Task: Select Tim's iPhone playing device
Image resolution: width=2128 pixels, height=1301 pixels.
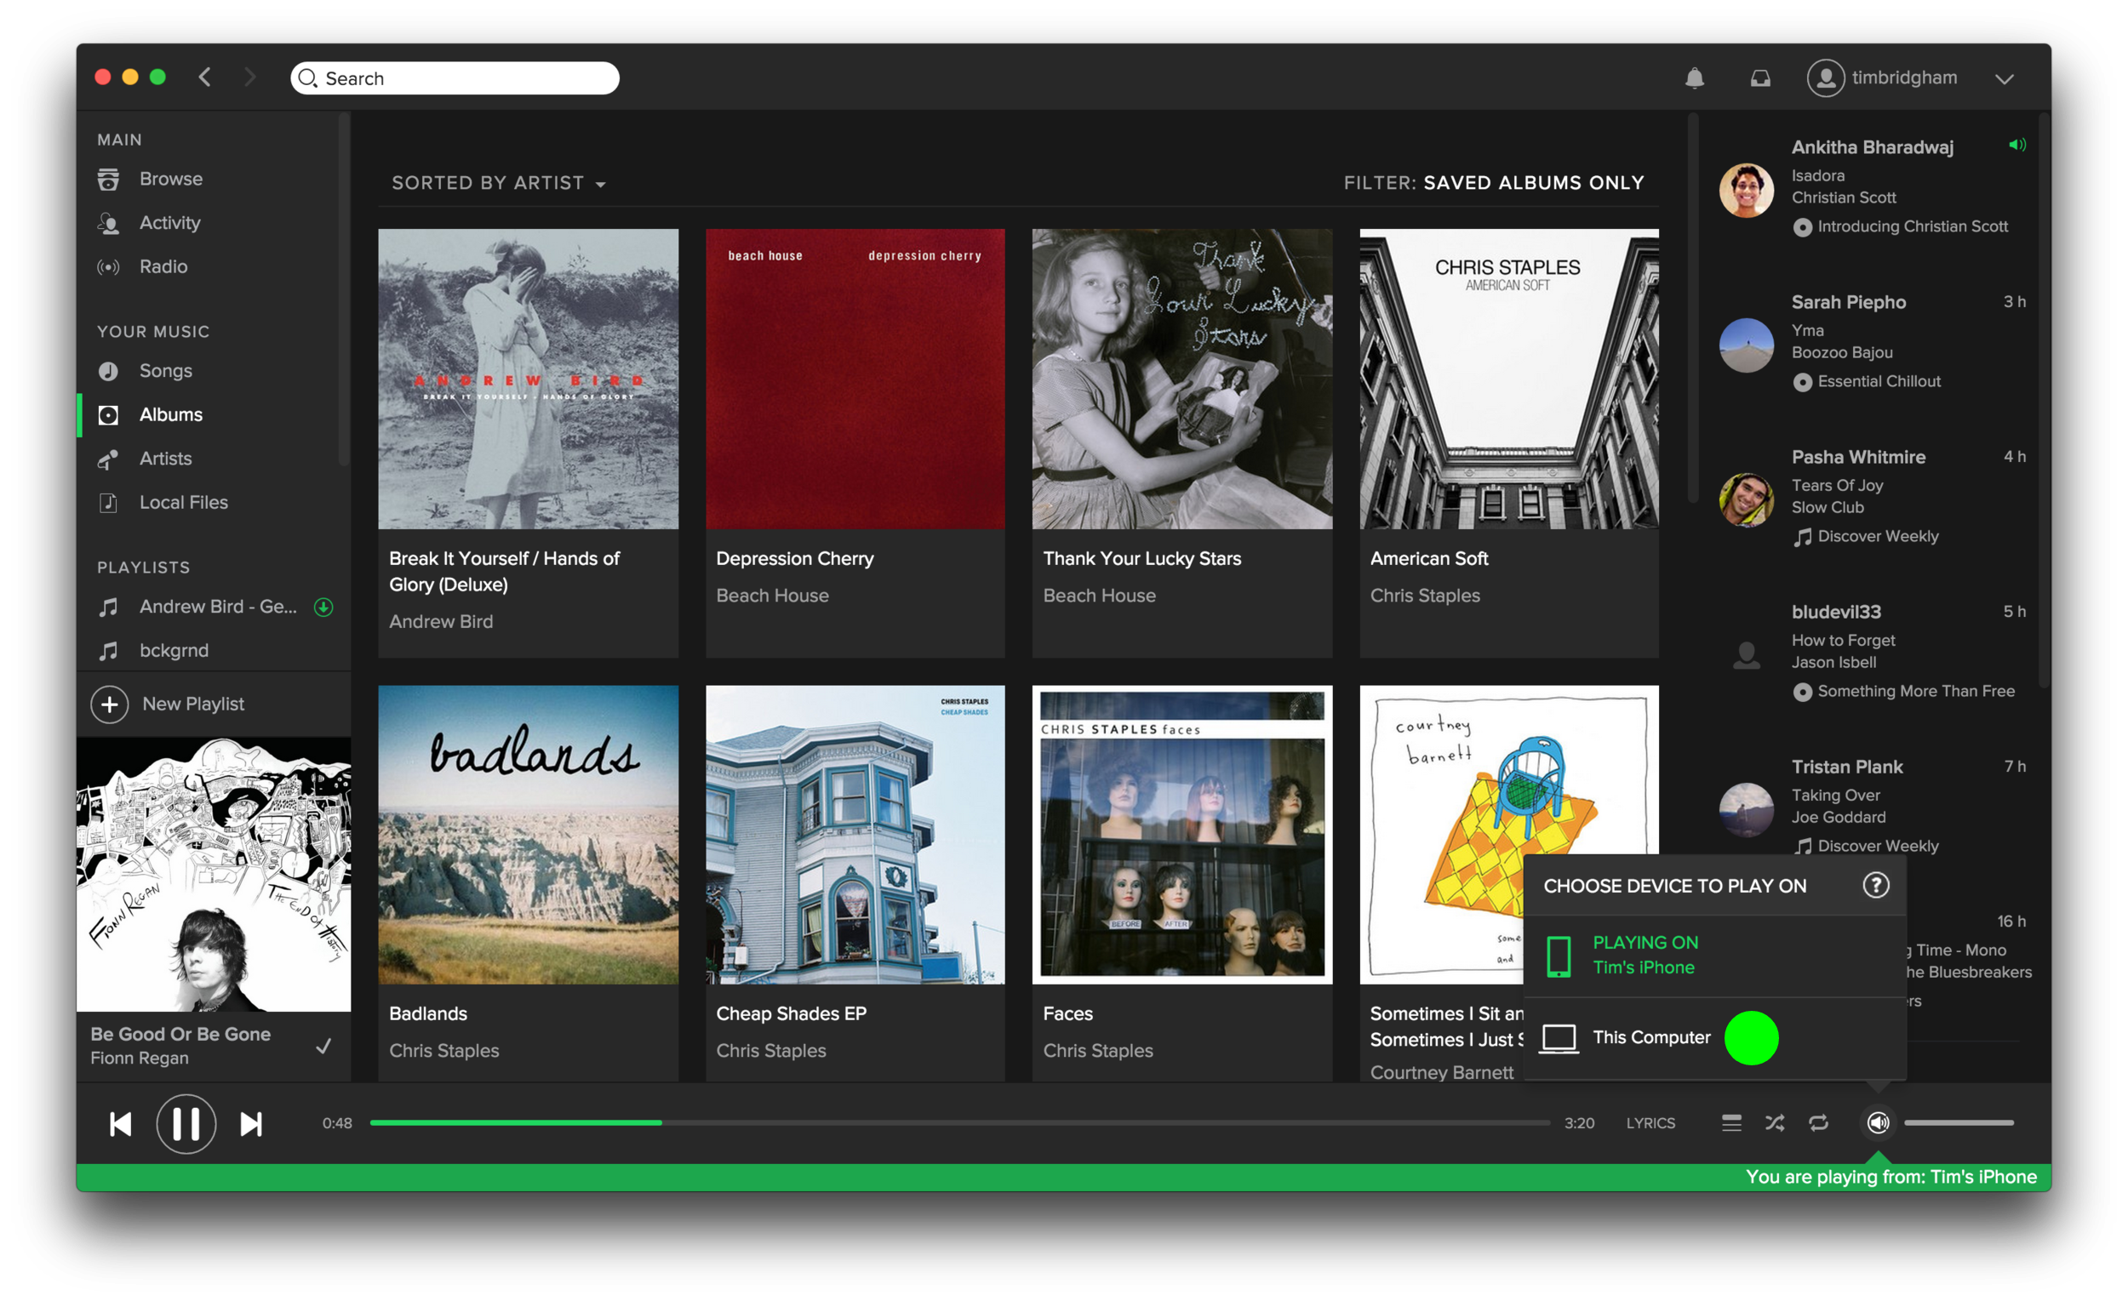Action: click(1714, 955)
